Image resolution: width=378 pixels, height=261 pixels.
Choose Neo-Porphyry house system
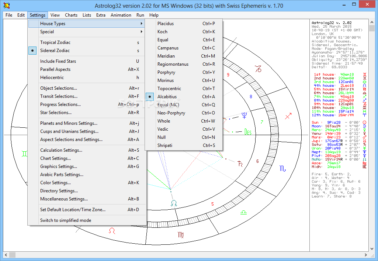pyautogui.click(x=184, y=113)
